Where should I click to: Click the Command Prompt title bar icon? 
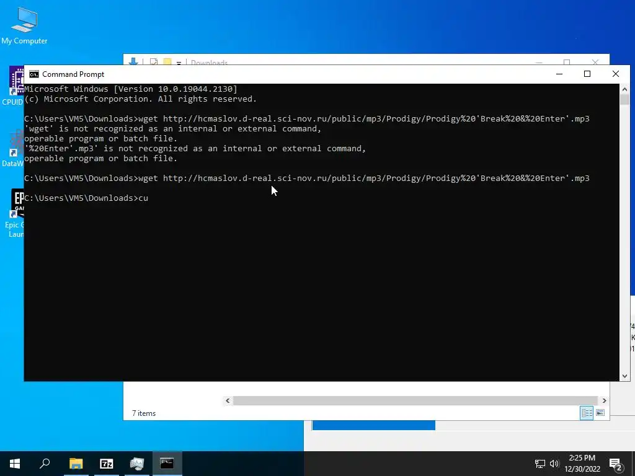pyautogui.click(x=34, y=74)
